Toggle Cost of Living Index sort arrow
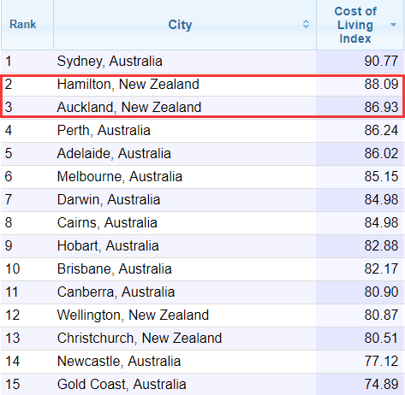Image resolution: width=405 pixels, height=395 pixels. (393, 25)
